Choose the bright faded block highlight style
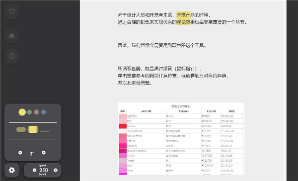Image resolution: width=298 pixels, height=181 pixels. click(x=33, y=129)
